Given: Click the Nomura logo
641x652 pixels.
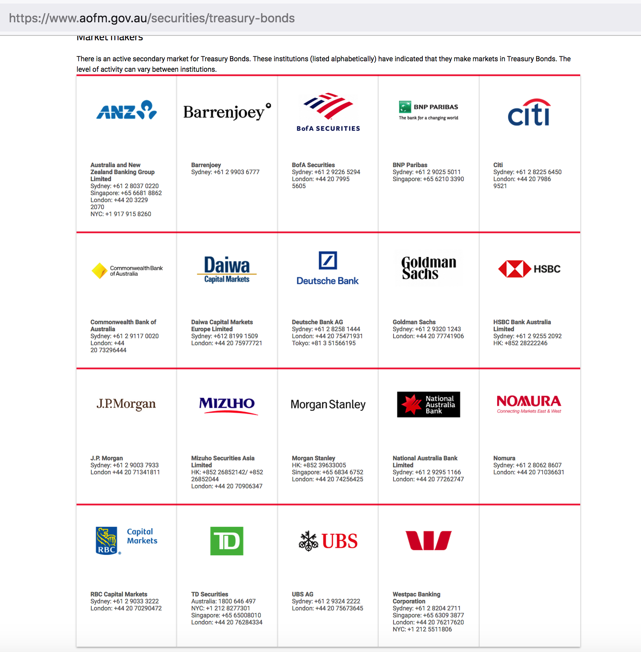Looking at the screenshot, I should click(x=529, y=404).
